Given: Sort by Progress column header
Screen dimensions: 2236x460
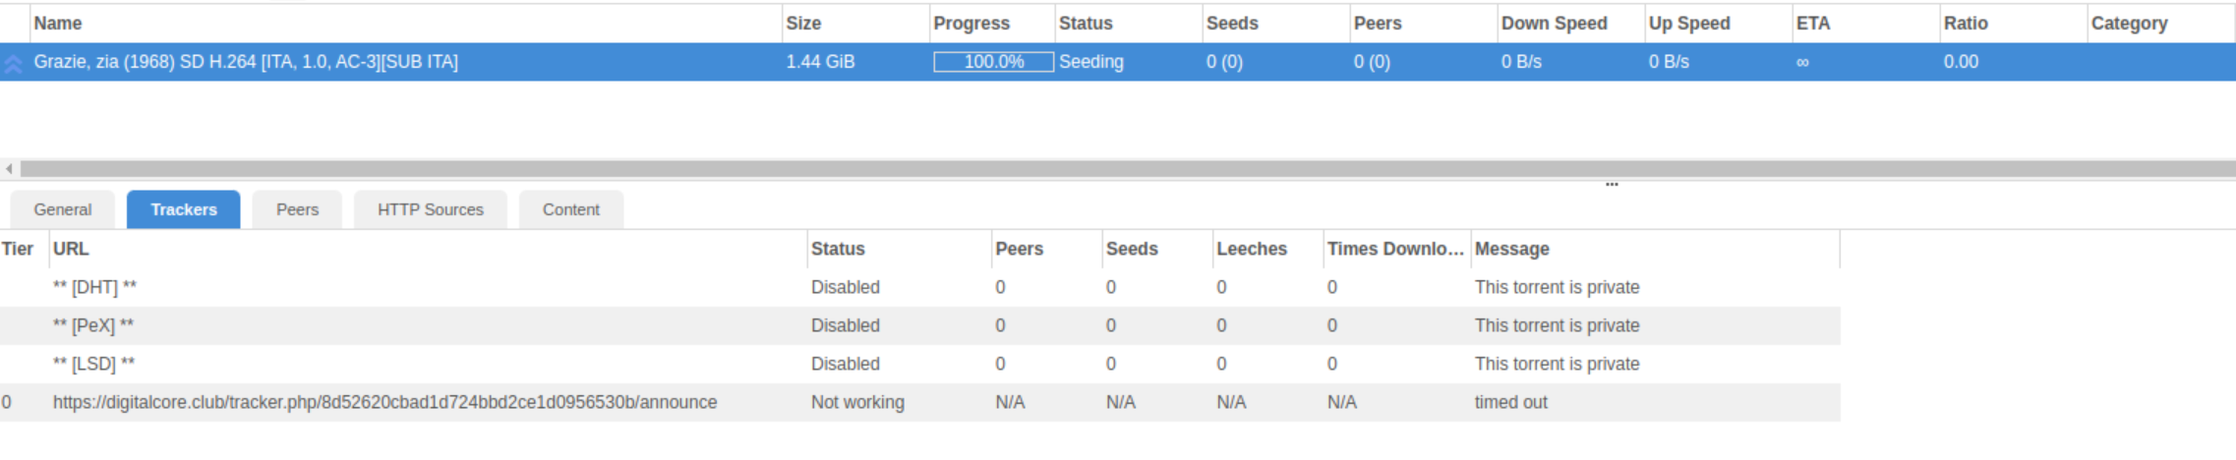Looking at the screenshot, I should tap(971, 24).
